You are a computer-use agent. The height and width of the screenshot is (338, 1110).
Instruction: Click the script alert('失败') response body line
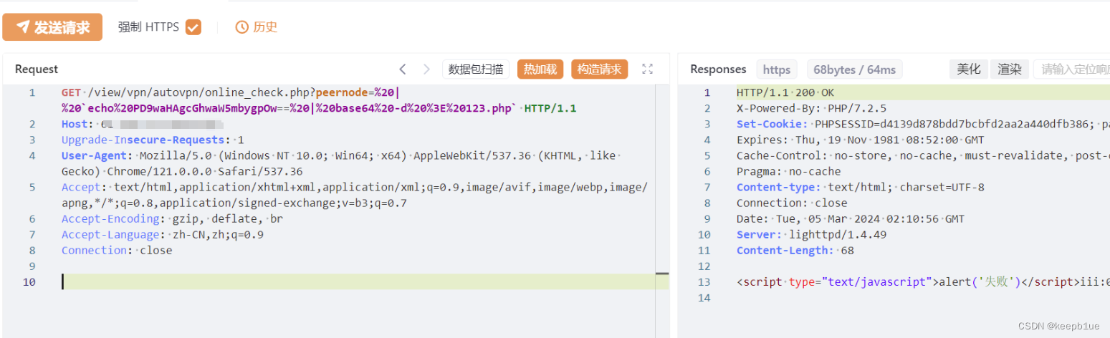coord(923,282)
